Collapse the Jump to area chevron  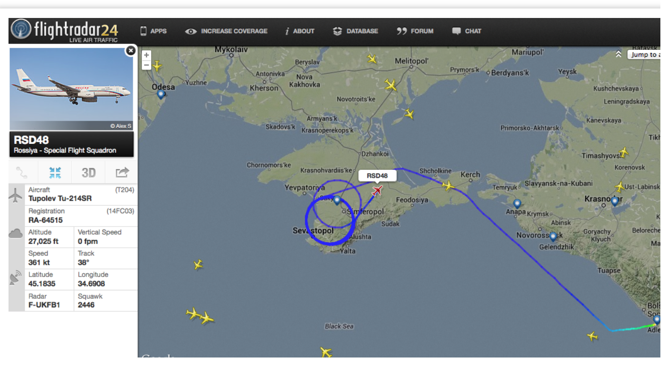618,54
